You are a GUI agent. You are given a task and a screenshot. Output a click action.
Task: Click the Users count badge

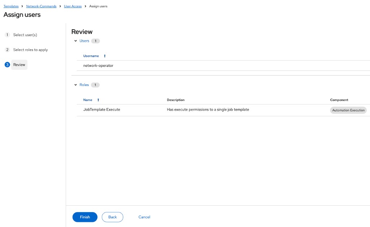[x=95, y=41]
